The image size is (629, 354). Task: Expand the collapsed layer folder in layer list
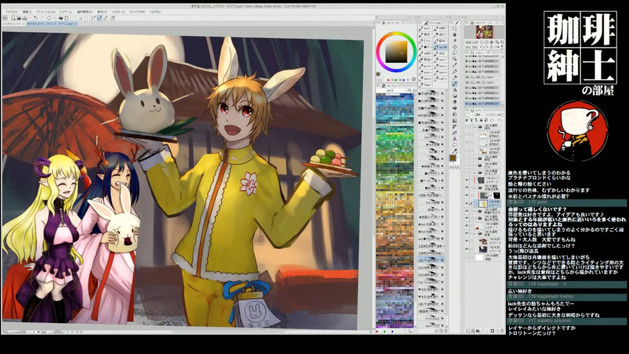[477, 157]
